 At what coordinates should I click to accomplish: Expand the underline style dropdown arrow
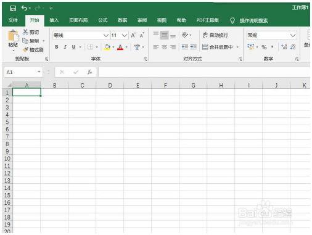click(80, 47)
